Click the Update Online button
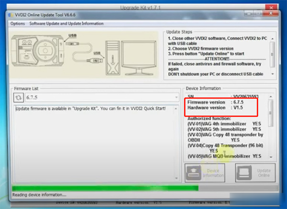287x209 pixels. pyautogui.click(x=255, y=173)
